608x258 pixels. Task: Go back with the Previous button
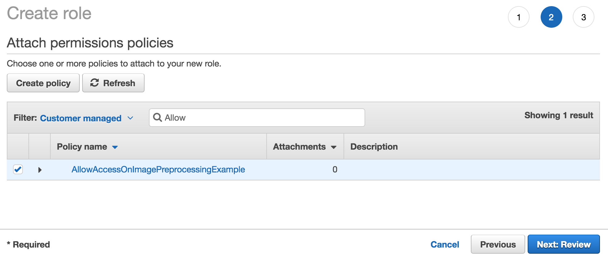pos(498,244)
